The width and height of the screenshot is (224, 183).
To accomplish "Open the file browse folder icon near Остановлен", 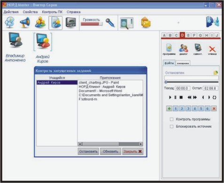I will pyautogui.click(x=216, y=73).
